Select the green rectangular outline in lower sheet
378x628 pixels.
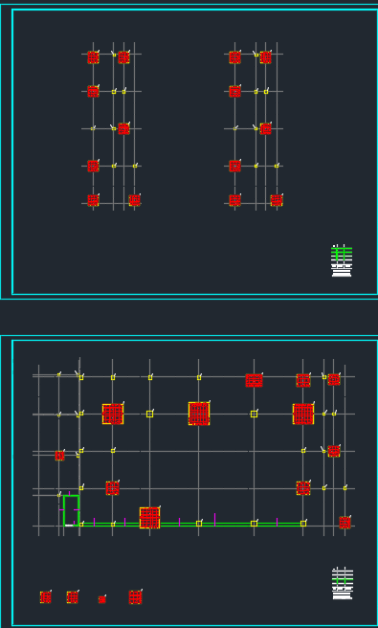[x=71, y=510]
